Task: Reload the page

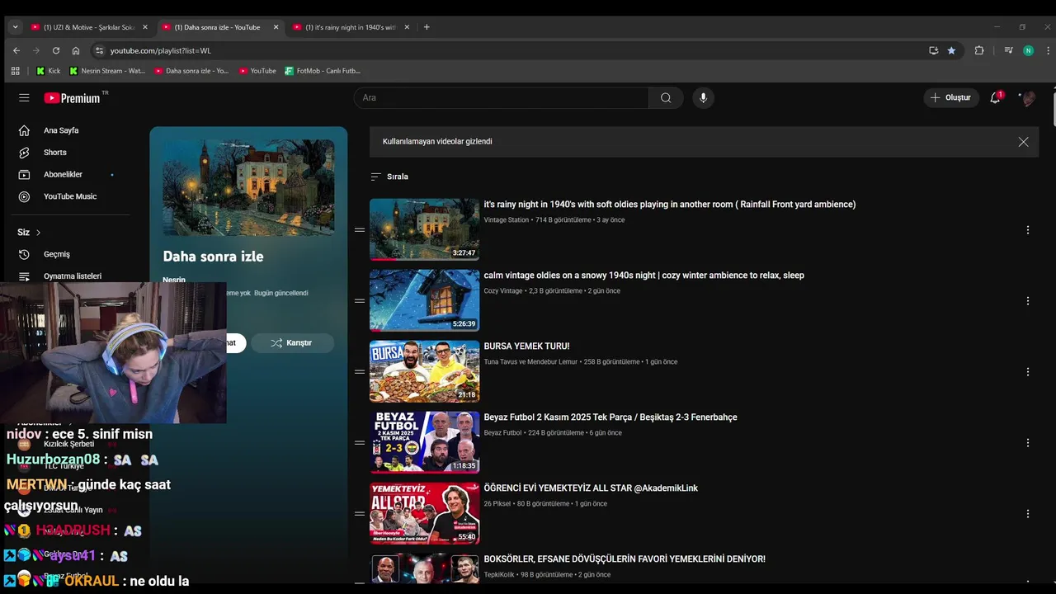Action: (56, 50)
